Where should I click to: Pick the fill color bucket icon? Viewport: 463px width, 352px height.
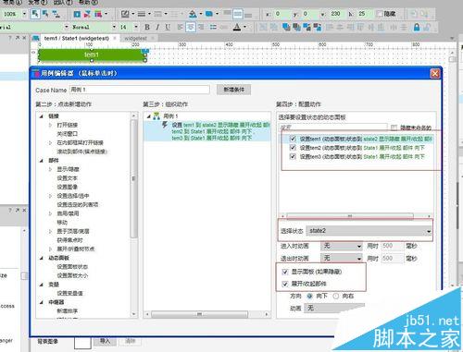193,14
